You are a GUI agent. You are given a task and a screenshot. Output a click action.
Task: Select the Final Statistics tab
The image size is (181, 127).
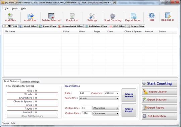(x=12, y=81)
